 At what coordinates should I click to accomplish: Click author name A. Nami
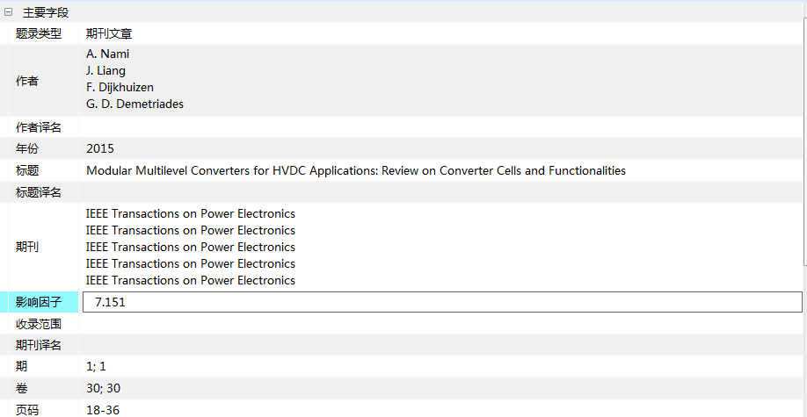(x=107, y=54)
